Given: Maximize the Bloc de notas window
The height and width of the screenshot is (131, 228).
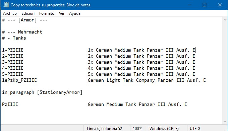Looking at the screenshot, I should [x=205, y=5].
